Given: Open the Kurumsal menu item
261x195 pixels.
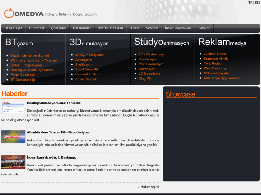Looking at the screenshot, I should pyautogui.click(x=37, y=28).
